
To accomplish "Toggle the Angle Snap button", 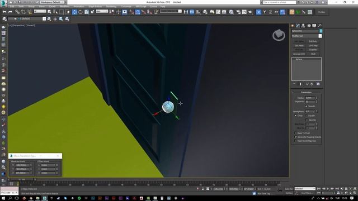I will [138, 12].
